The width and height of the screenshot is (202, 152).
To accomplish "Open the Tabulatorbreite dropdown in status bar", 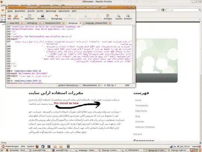I will (x=92, y=85).
